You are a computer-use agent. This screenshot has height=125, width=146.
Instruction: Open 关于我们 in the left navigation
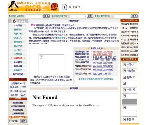click(x=18, y=50)
